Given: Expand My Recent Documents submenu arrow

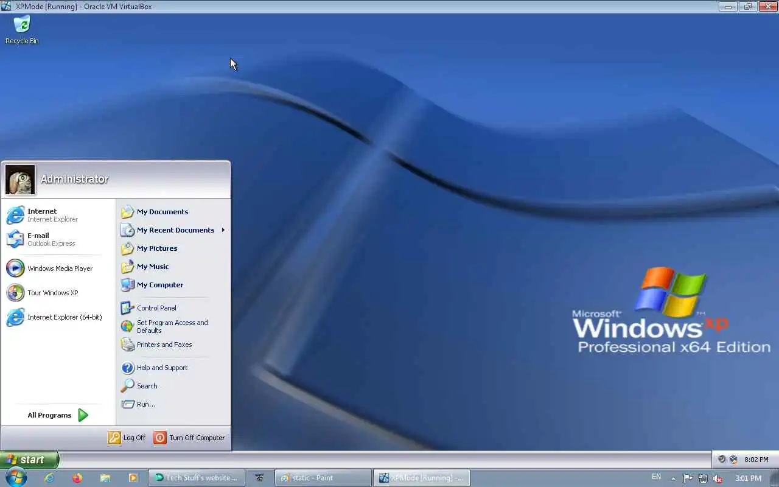Looking at the screenshot, I should 223,230.
